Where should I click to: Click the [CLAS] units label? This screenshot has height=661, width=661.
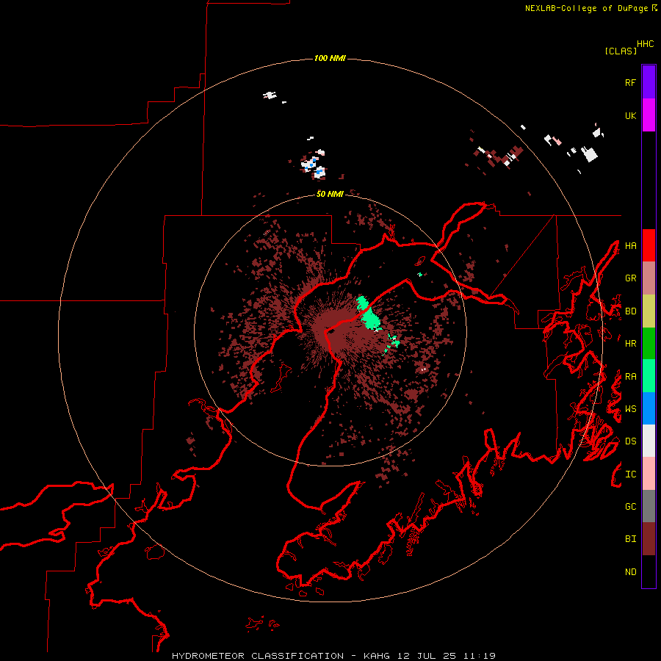[x=621, y=51]
